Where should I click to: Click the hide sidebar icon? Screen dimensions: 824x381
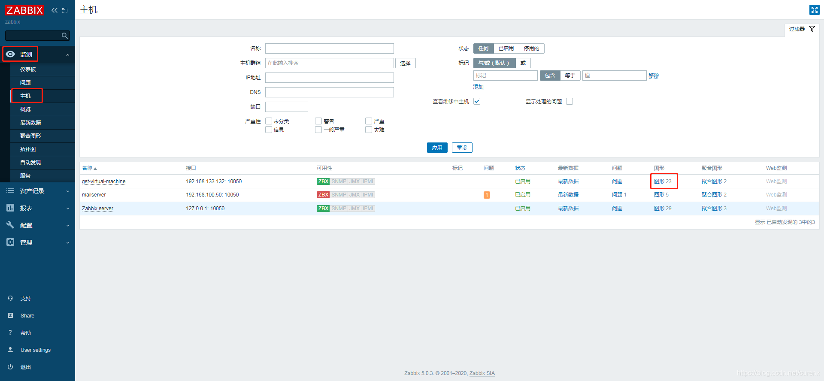(x=65, y=10)
